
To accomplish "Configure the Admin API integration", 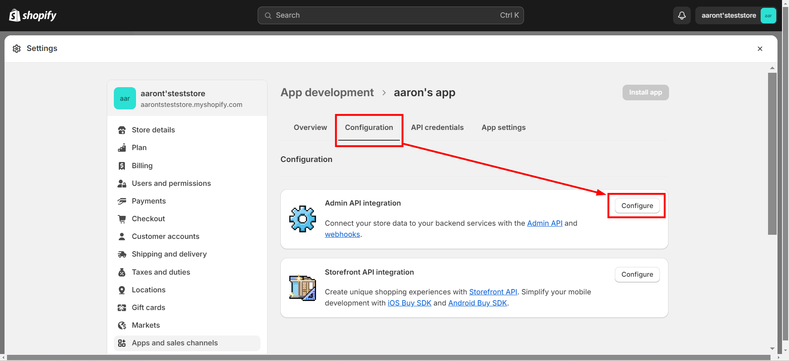I will coord(637,206).
